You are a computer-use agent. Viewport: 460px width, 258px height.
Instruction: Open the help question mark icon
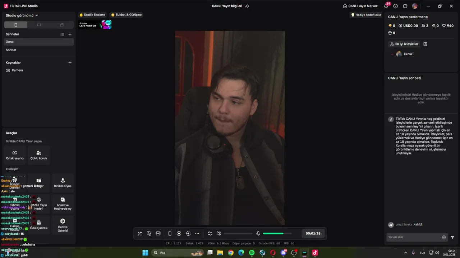coord(396,6)
